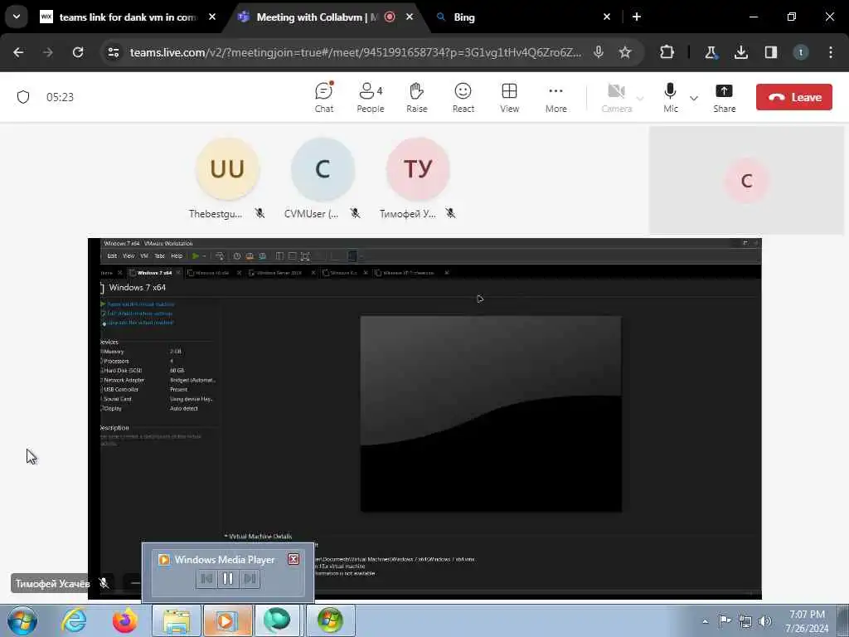Open the React emoji picker

point(463,98)
